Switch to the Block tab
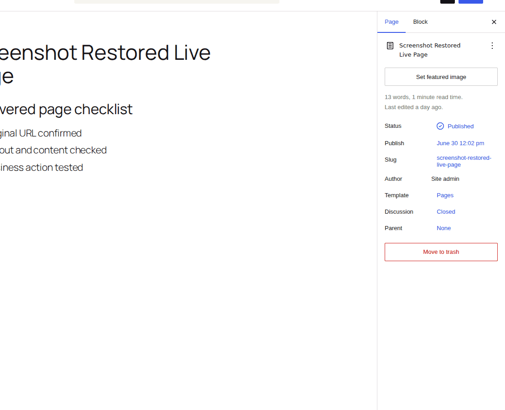505x410 pixels. click(x=420, y=22)
